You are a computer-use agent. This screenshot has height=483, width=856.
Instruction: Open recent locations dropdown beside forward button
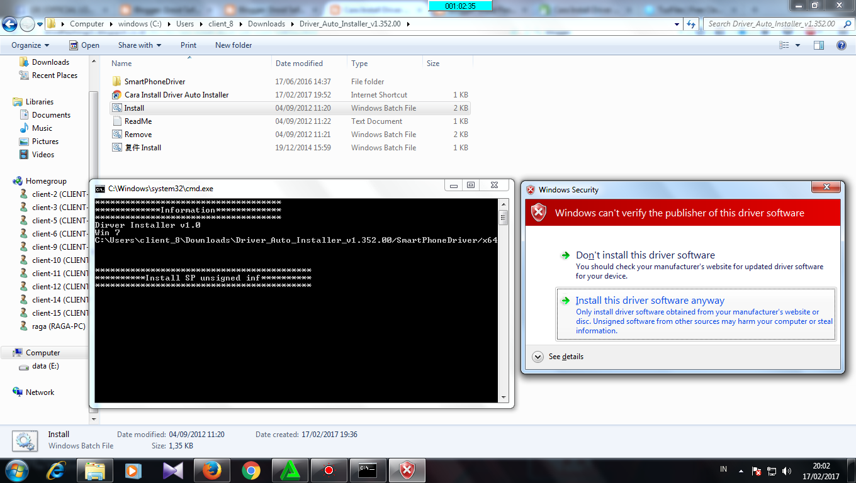(x=40, y=25)
